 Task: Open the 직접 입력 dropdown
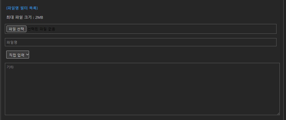(x=18, y=55)
